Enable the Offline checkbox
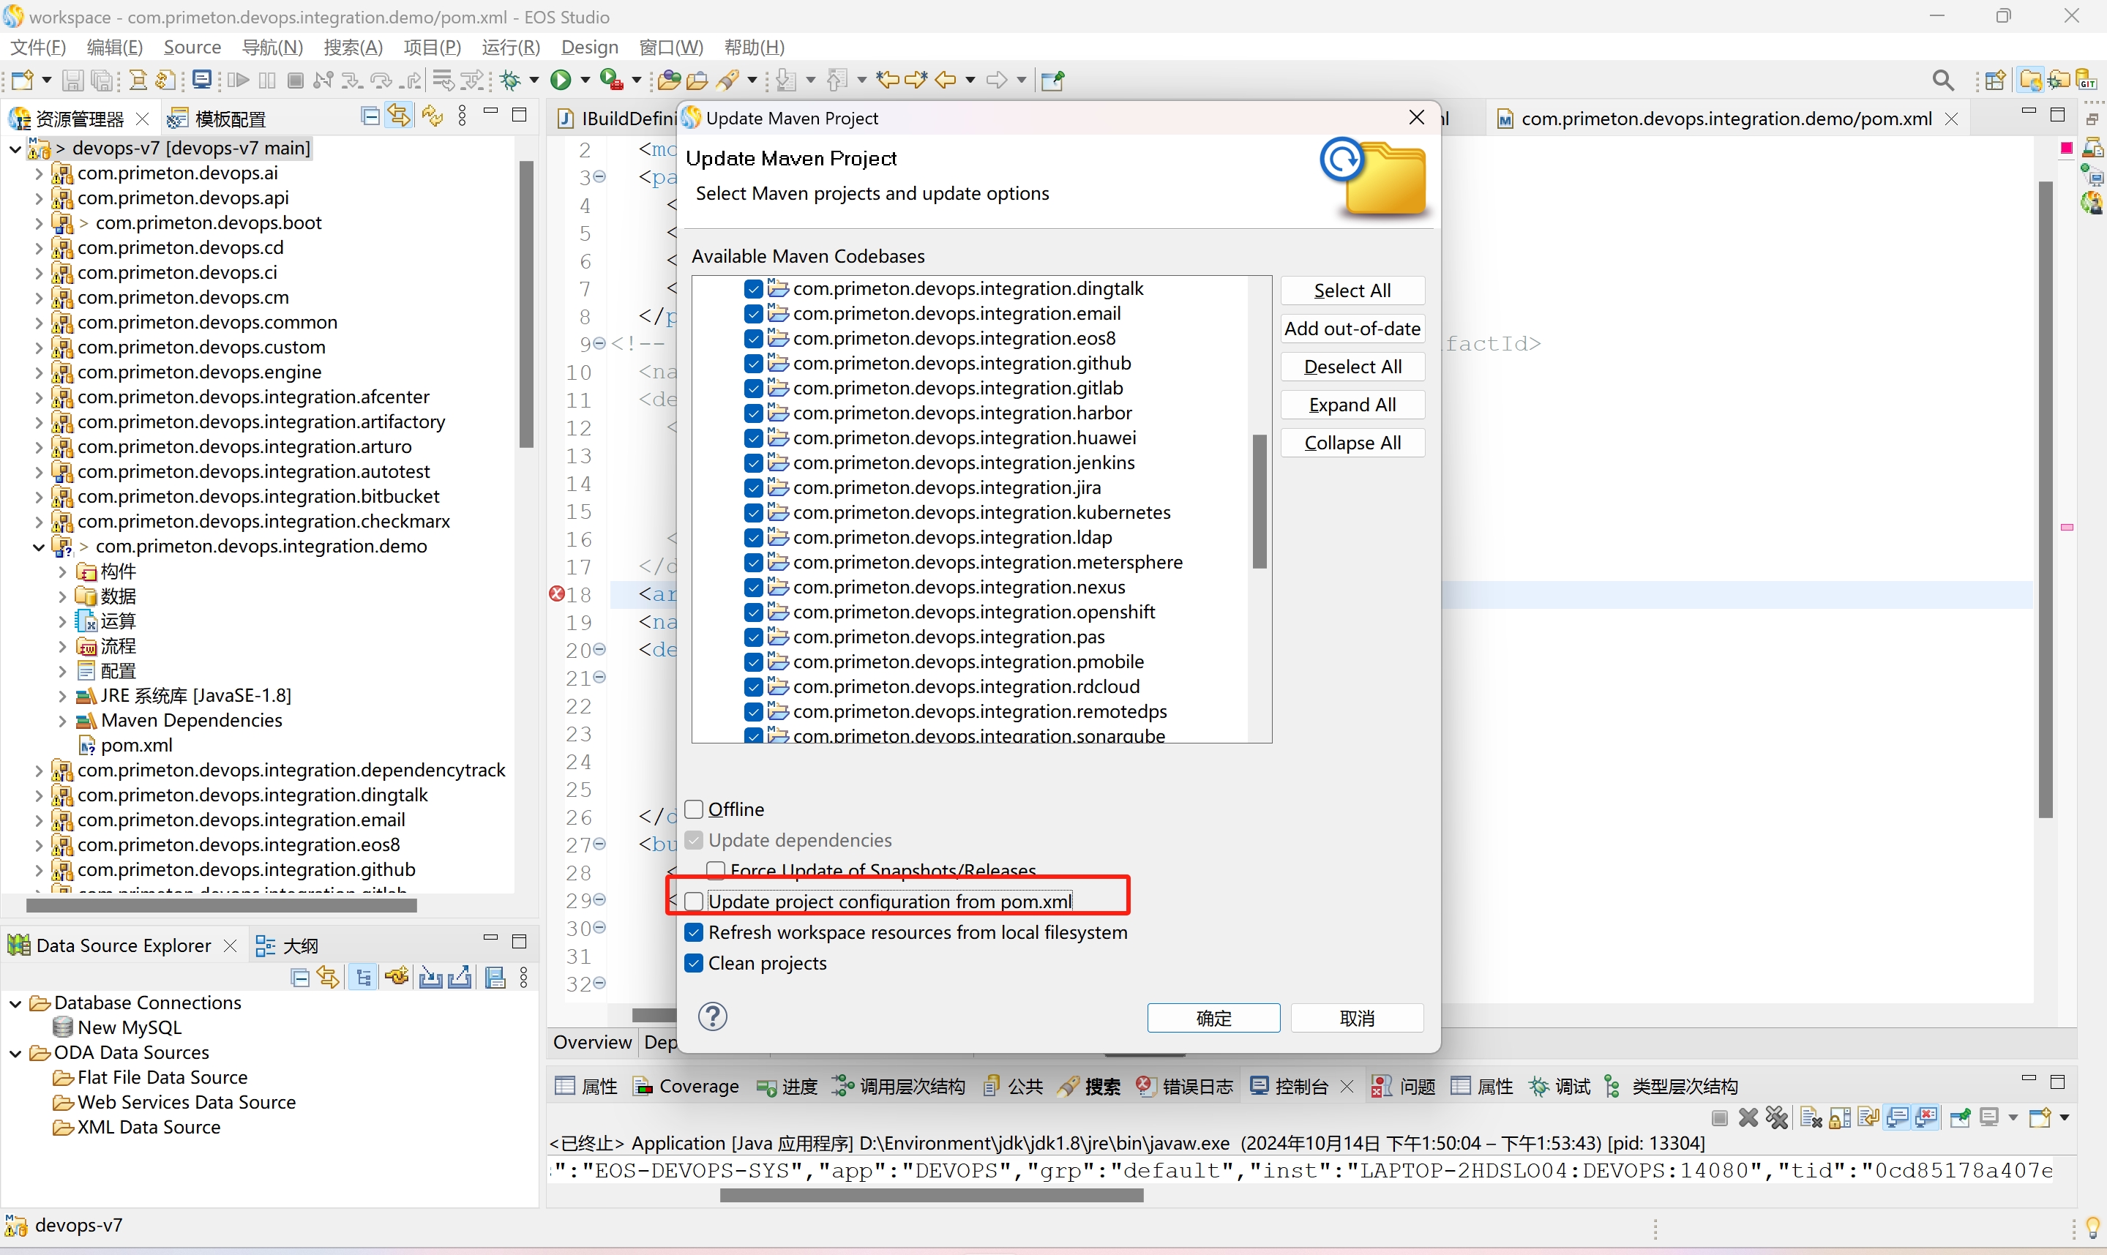Screen dimensions: 2107x1255 [x=694, y=809]
